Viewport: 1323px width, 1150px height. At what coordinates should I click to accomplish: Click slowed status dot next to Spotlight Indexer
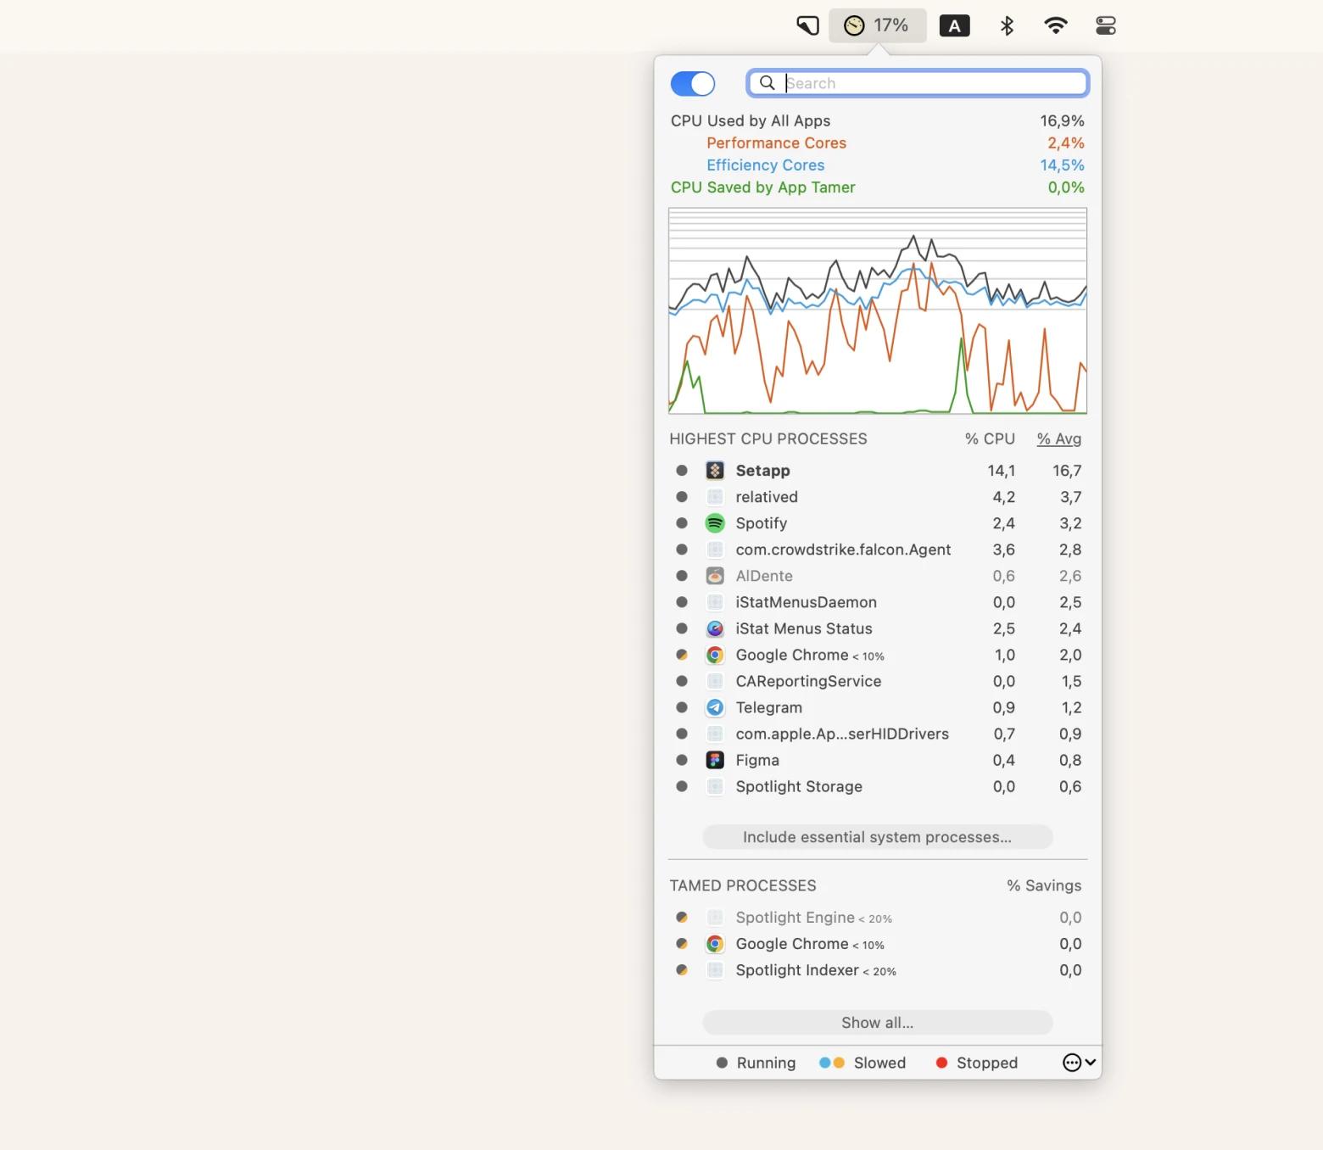click(681, 969)
